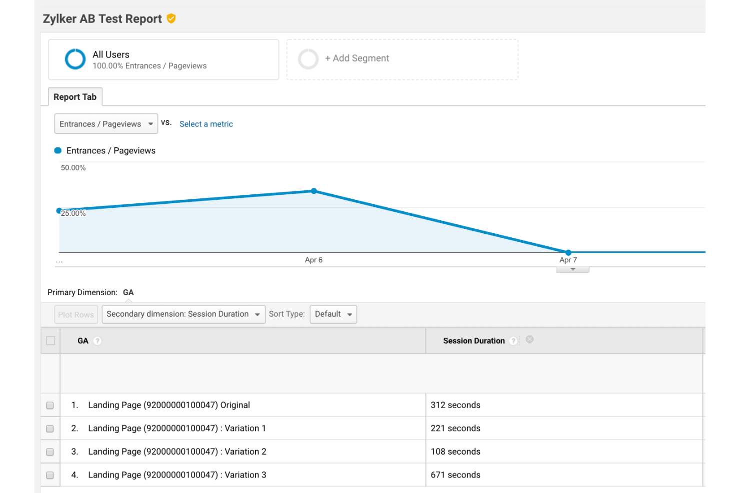The height and width of the screenshot is (493, 740).
Task: Check the Variation 1 row checkbox
Action: [50, 429]
